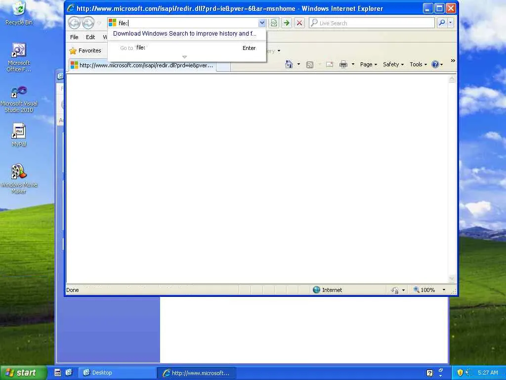Open the search provider options dropdown
The image size is (506, 380).
(451, 23)
